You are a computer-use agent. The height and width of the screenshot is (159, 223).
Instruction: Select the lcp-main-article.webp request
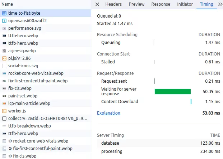pos(46,103)
